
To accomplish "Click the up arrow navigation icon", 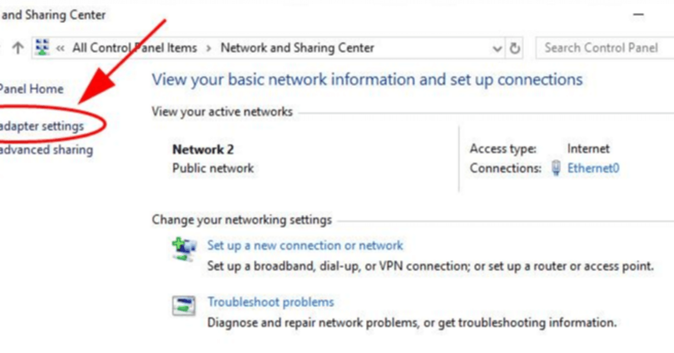I will tap(18, 47).
